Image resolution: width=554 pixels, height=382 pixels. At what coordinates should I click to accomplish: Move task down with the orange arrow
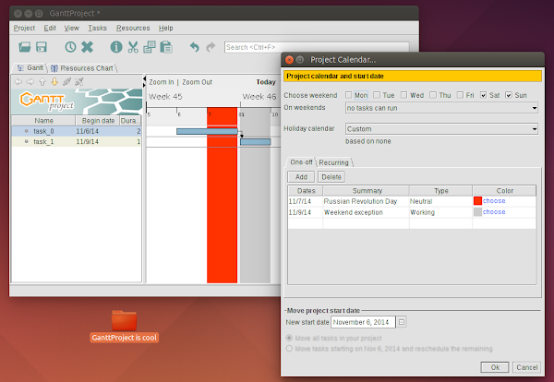[54, 82]
